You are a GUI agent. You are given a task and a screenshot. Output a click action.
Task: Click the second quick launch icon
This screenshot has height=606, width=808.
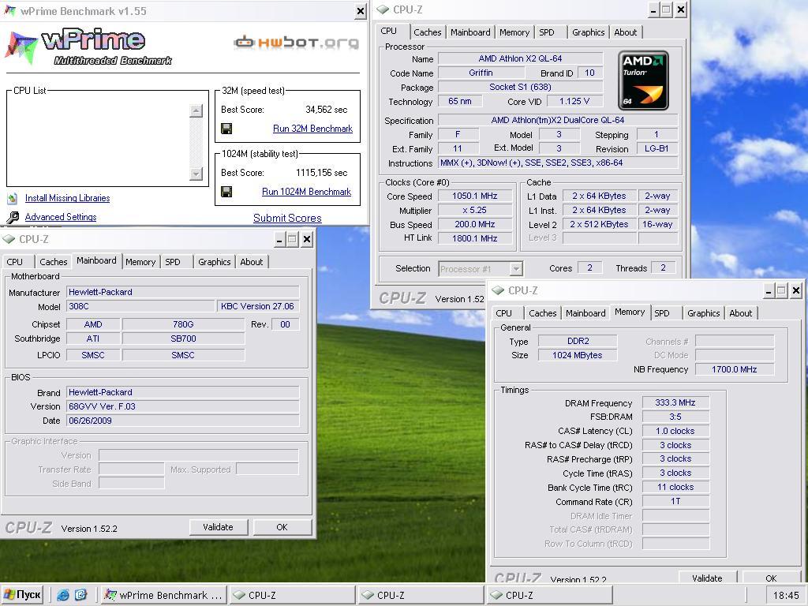point(81,595)
